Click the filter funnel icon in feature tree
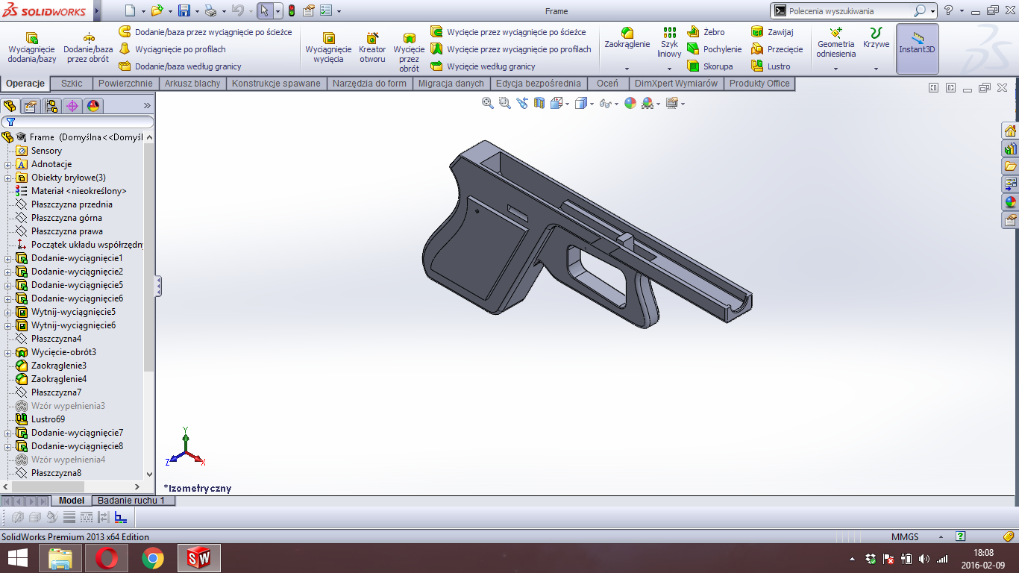 click(11, 122)
